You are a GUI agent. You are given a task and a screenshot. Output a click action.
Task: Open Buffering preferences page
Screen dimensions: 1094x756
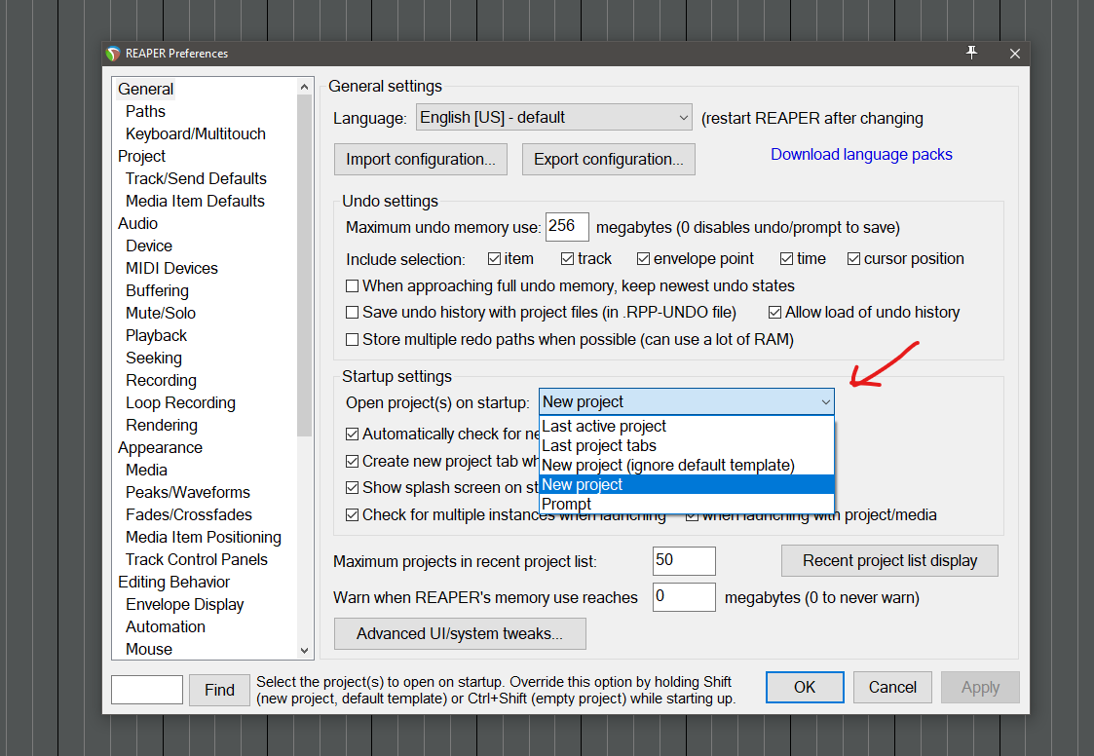click(157, 290)
